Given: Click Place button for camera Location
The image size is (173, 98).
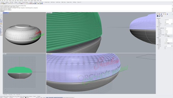Looking at the screenshot, I should pos(168,36).
